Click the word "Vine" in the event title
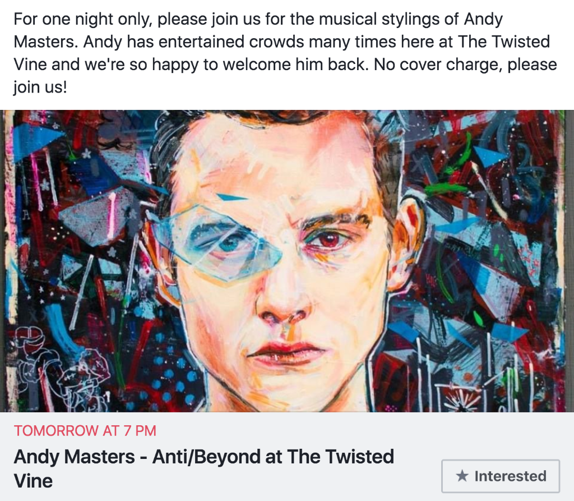 33,481
